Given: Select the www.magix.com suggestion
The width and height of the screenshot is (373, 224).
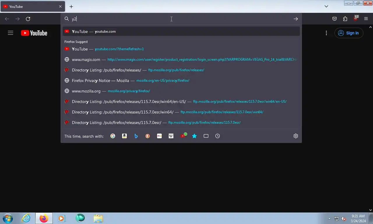Looking at the screenshot, I should (181, 60).
